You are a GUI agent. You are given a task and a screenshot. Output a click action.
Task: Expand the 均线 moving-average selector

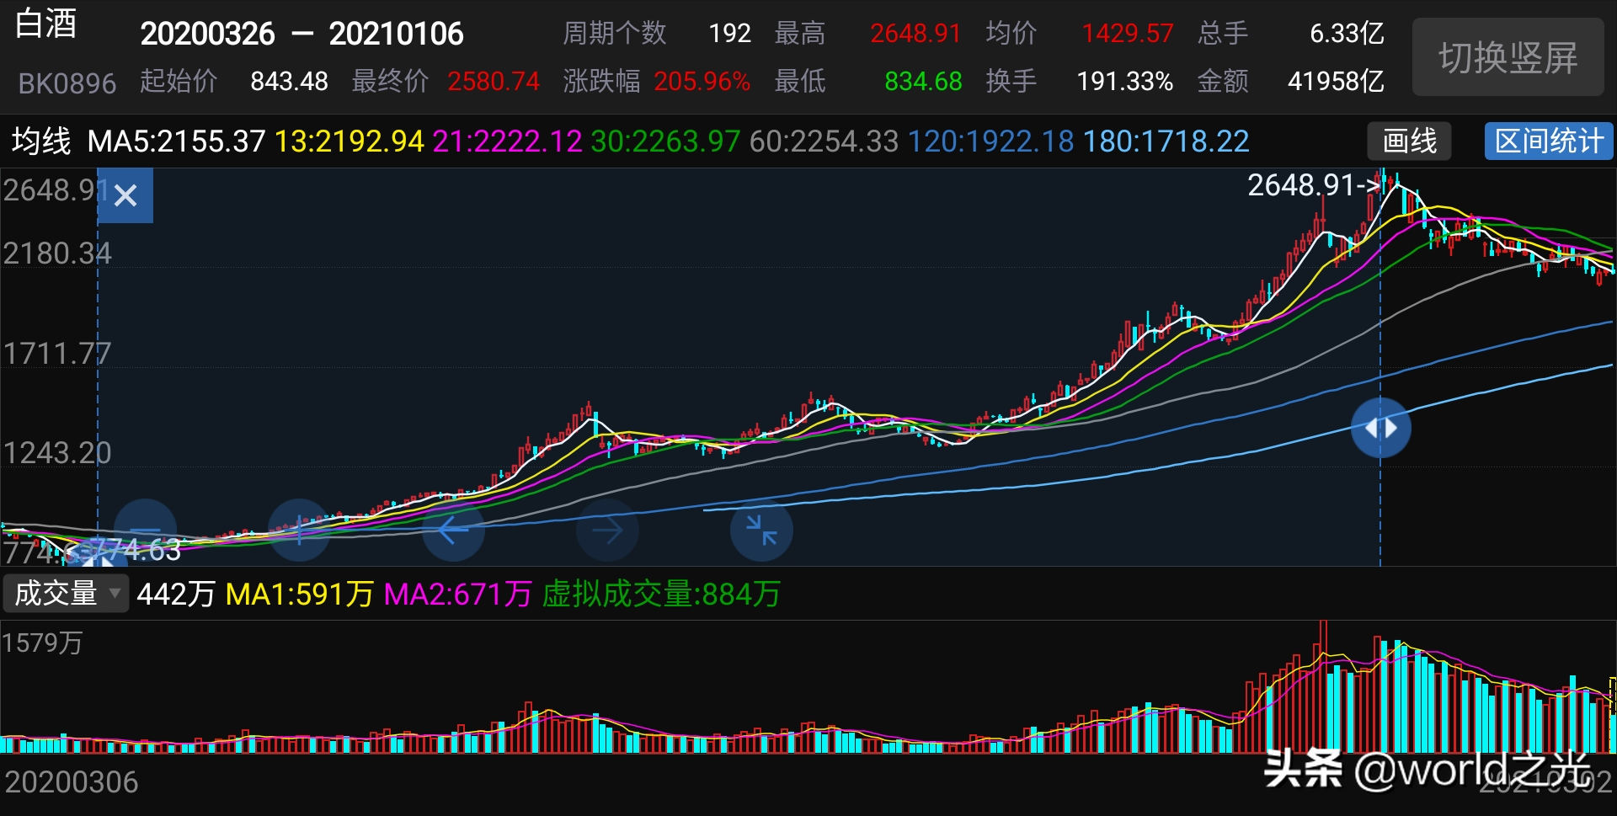(40, 141)
